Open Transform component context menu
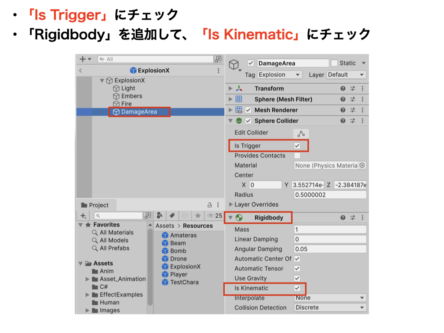 pyautogui.click(x=362, y=88)
